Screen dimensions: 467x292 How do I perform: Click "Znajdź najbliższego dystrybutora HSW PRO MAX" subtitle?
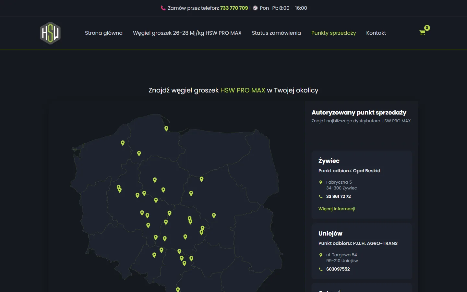[361, 121]
